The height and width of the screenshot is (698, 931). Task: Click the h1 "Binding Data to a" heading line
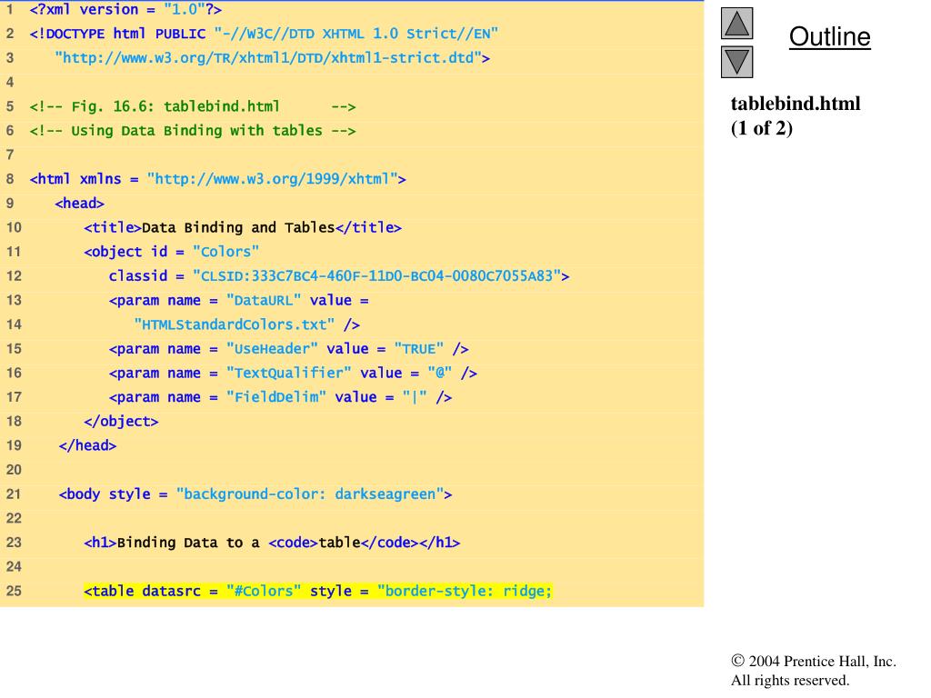point(272,543)
